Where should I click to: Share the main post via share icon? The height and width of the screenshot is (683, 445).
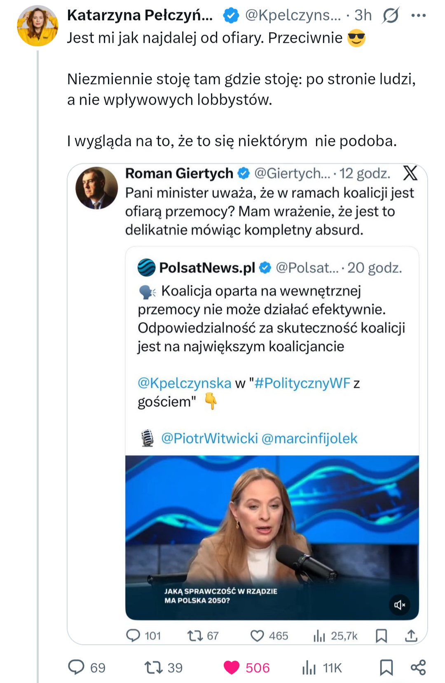click(418, 667)
